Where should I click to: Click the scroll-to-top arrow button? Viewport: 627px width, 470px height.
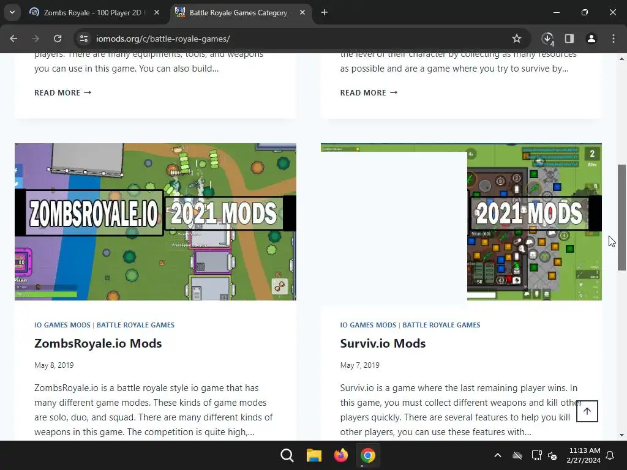(587, 411)
